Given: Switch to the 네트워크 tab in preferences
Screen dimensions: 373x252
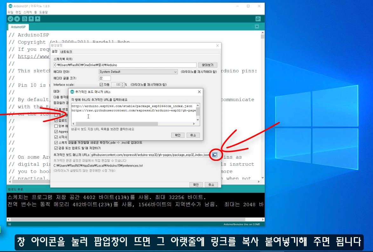Looking at the screenshot, I should pos(66,51).
